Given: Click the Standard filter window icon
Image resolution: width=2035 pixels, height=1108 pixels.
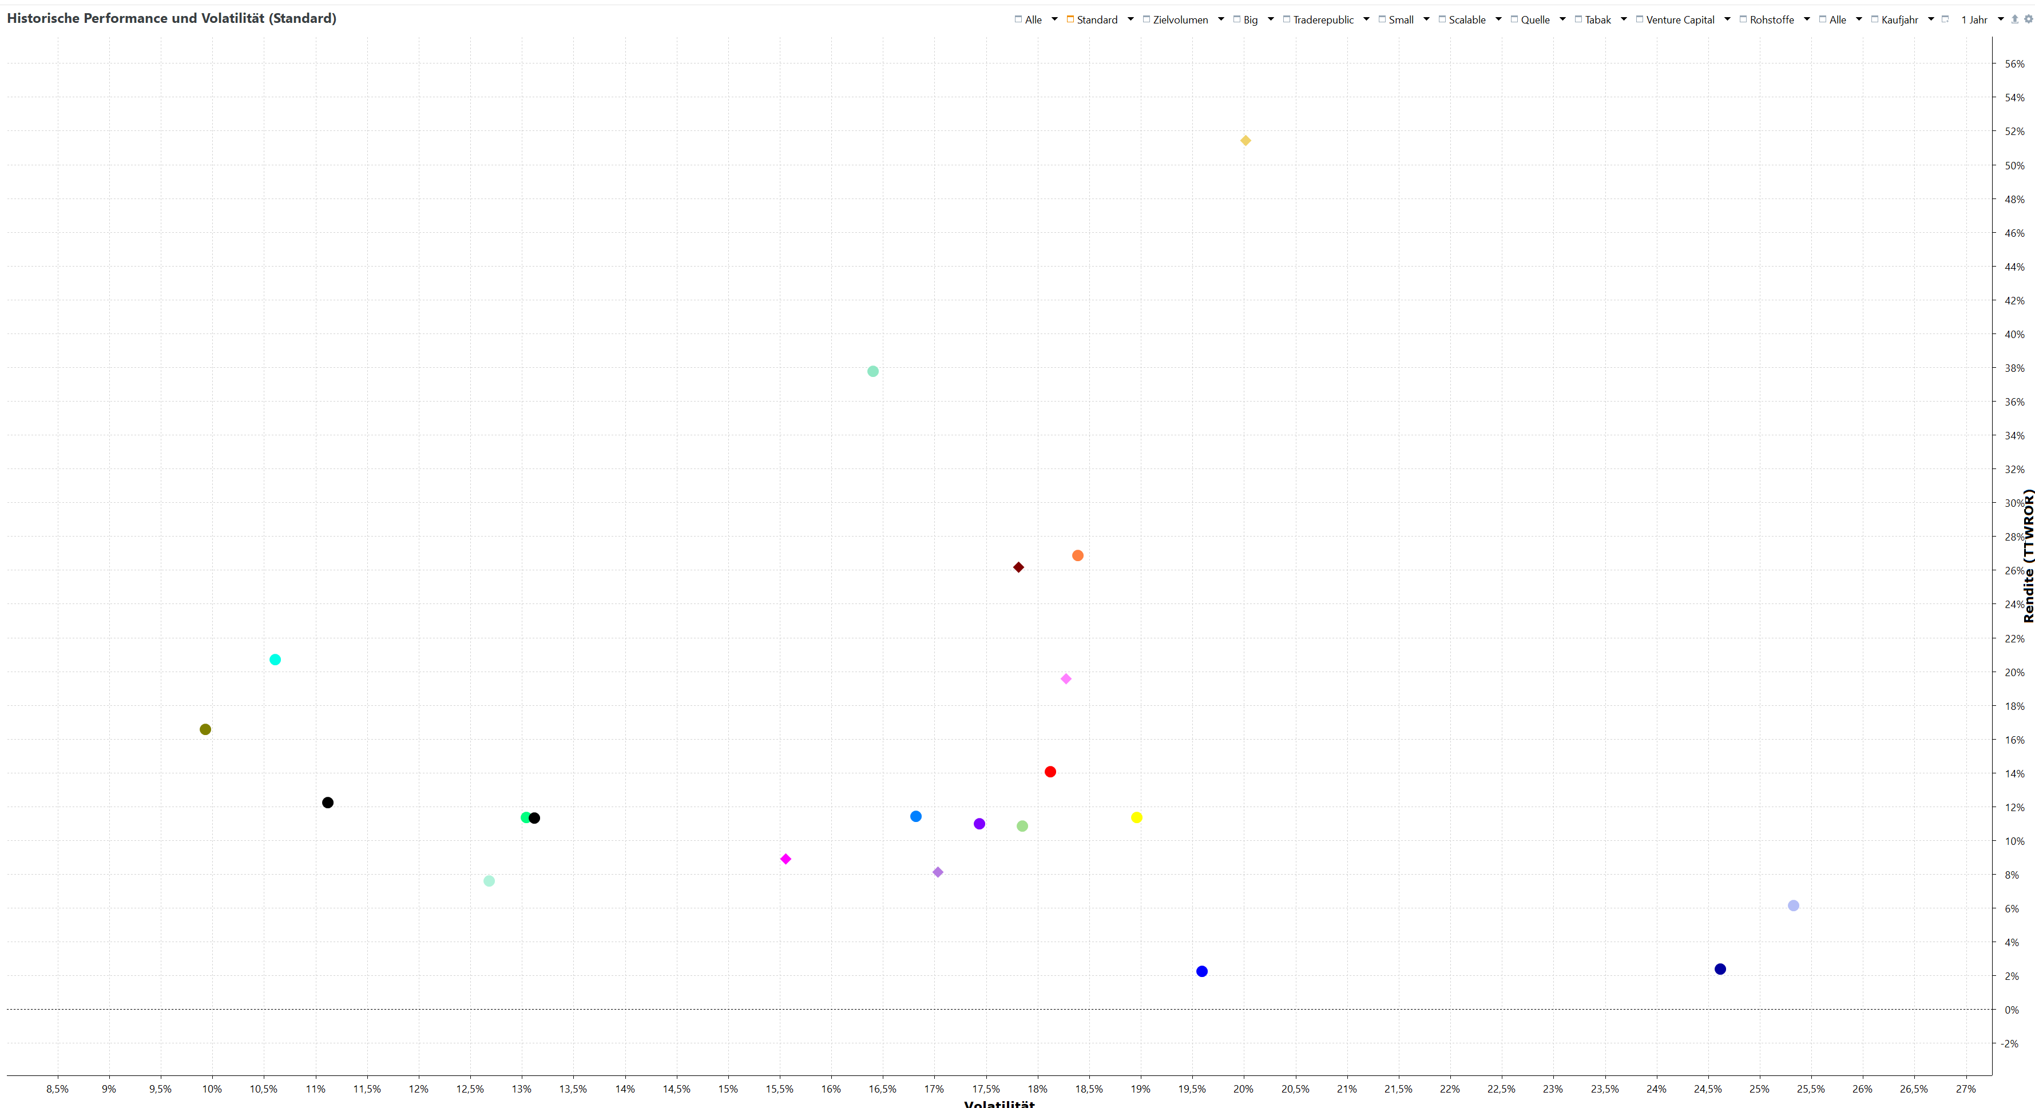Looking at the screenshot, I should [1070, 19].
